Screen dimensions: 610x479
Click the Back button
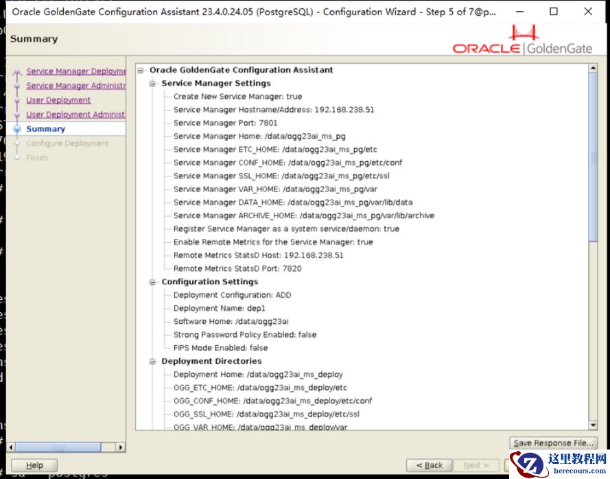coord(430,465)
